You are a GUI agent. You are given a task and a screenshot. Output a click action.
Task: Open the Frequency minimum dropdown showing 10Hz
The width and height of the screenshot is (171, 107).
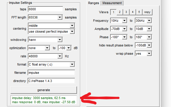(119, 21)
